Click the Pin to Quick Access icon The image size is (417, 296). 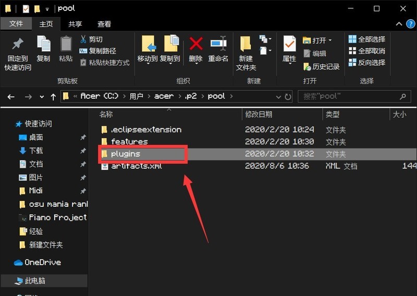tap(18, 44)
